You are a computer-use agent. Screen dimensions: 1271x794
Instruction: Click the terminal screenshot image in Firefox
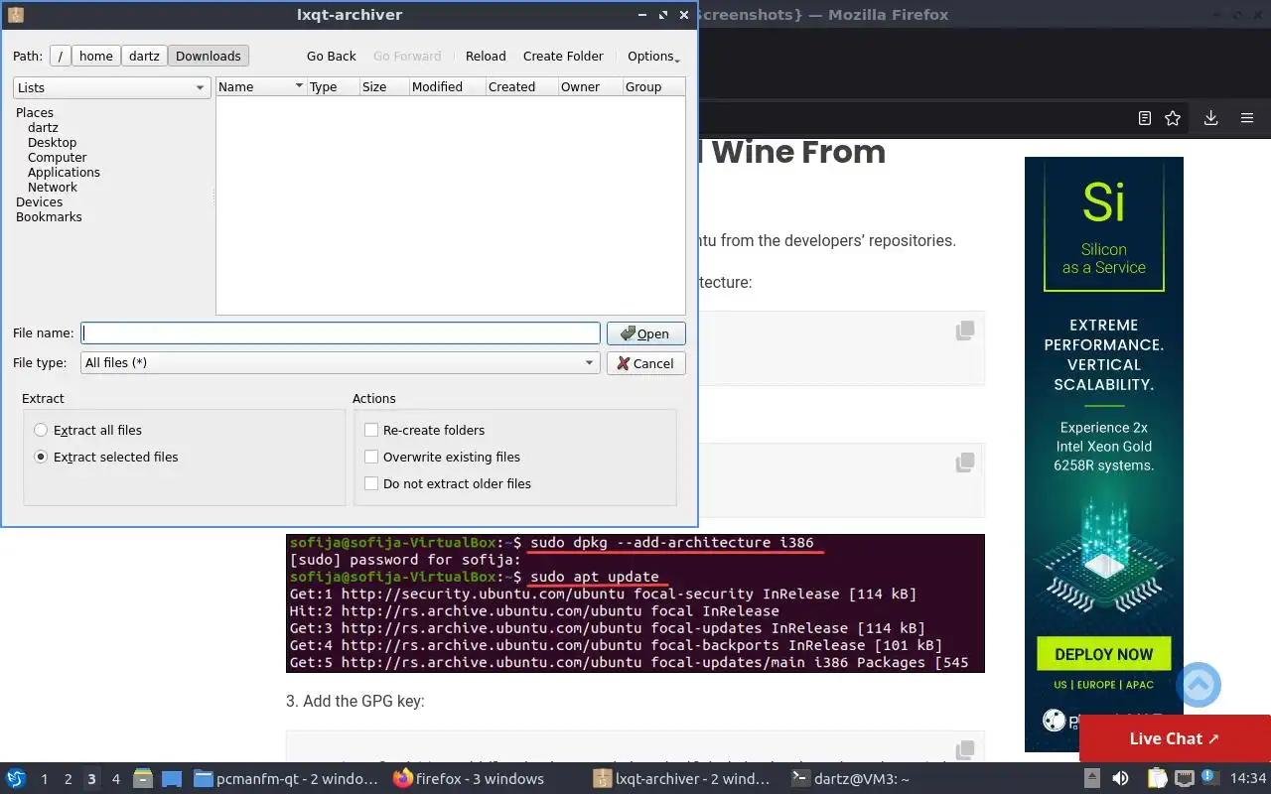[x=635, y=603]
